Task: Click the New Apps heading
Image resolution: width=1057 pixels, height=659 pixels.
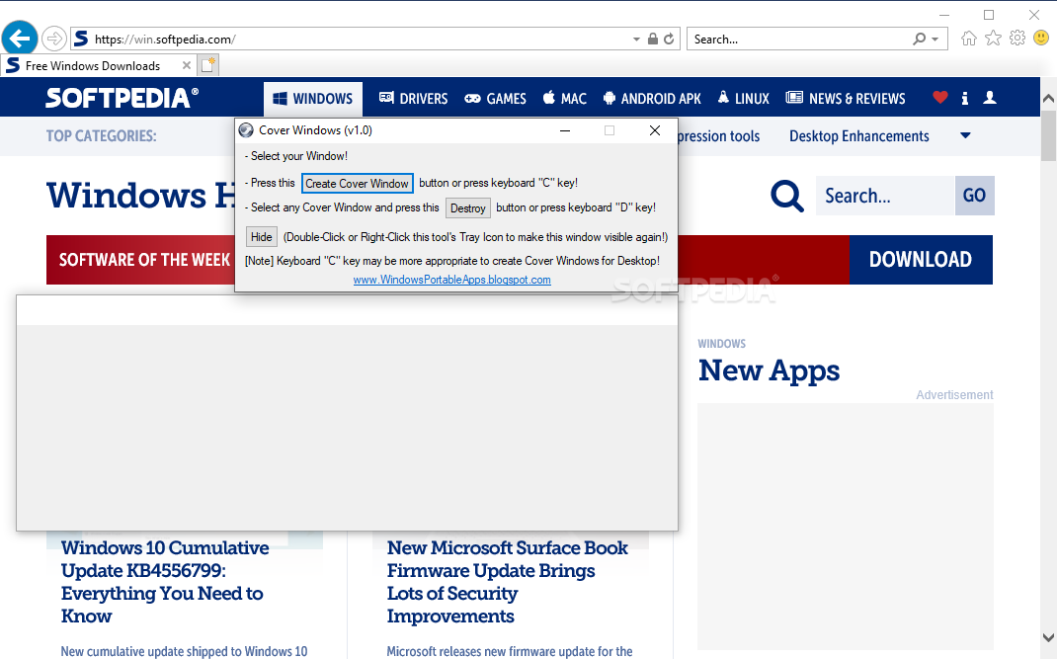Action: pyautogui.click(x=769, y=371)
